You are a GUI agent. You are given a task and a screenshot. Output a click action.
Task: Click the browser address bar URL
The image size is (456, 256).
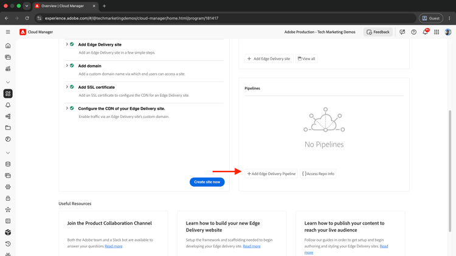(131, 18)
